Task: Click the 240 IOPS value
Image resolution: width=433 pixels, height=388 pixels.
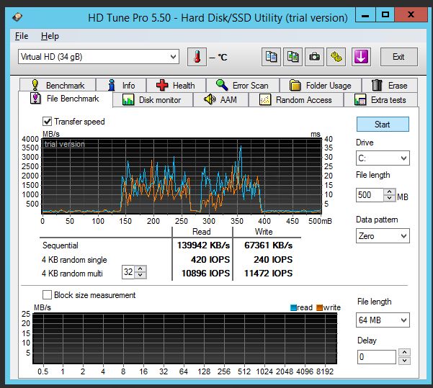Action: (x=273, y=259)
